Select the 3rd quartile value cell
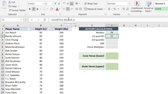 [112, 40]
